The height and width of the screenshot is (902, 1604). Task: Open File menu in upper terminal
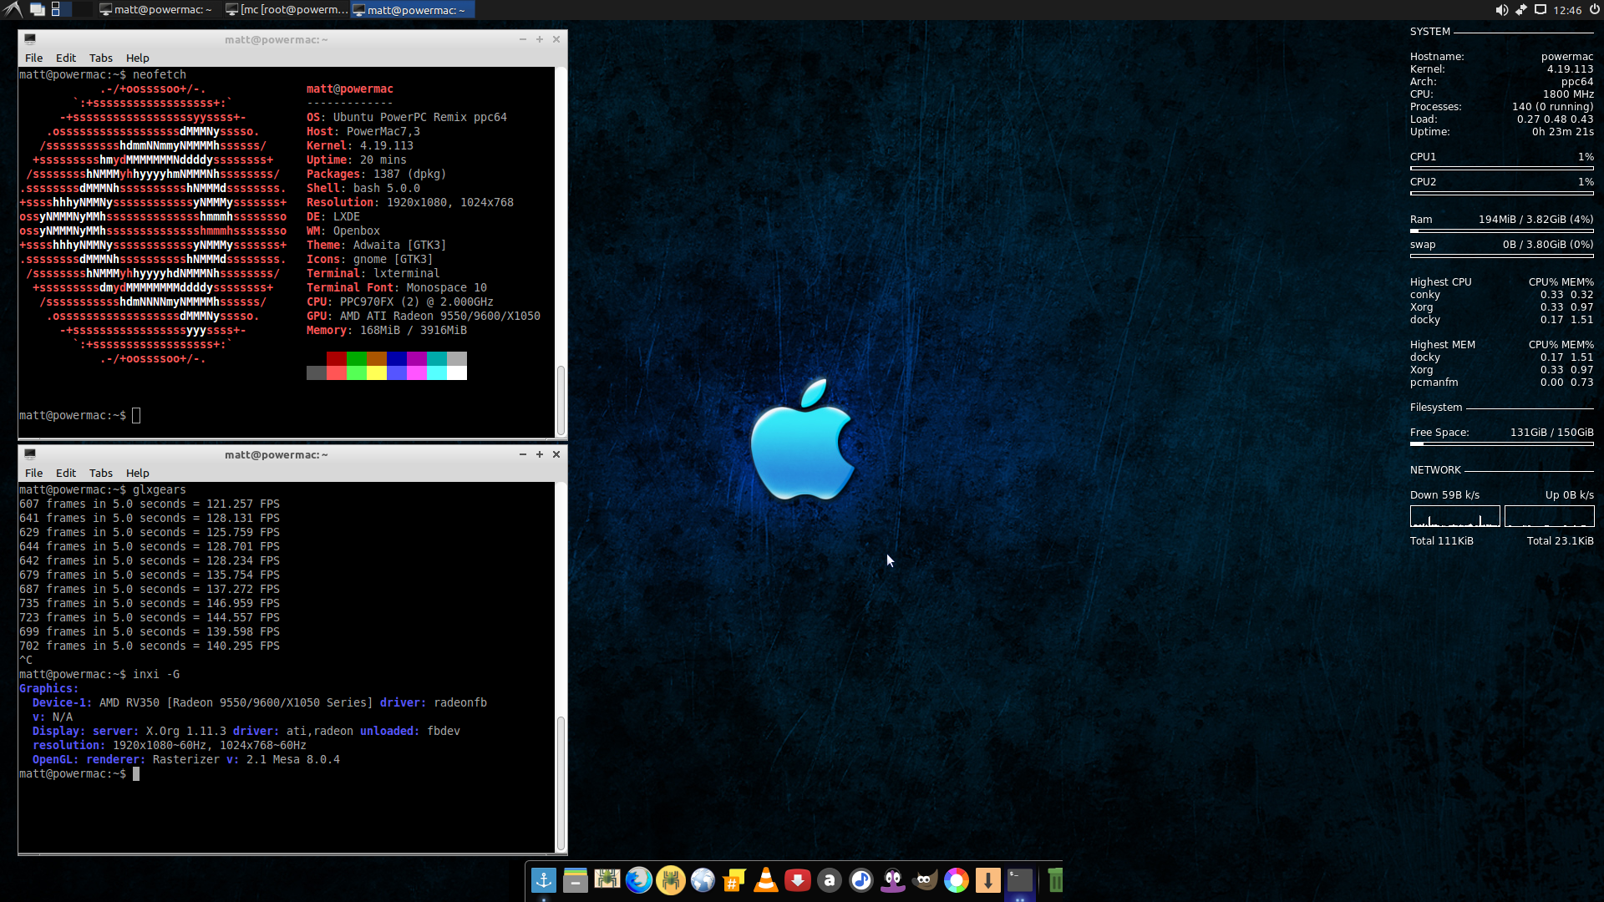pyautogui.click(x=33, y=58)
